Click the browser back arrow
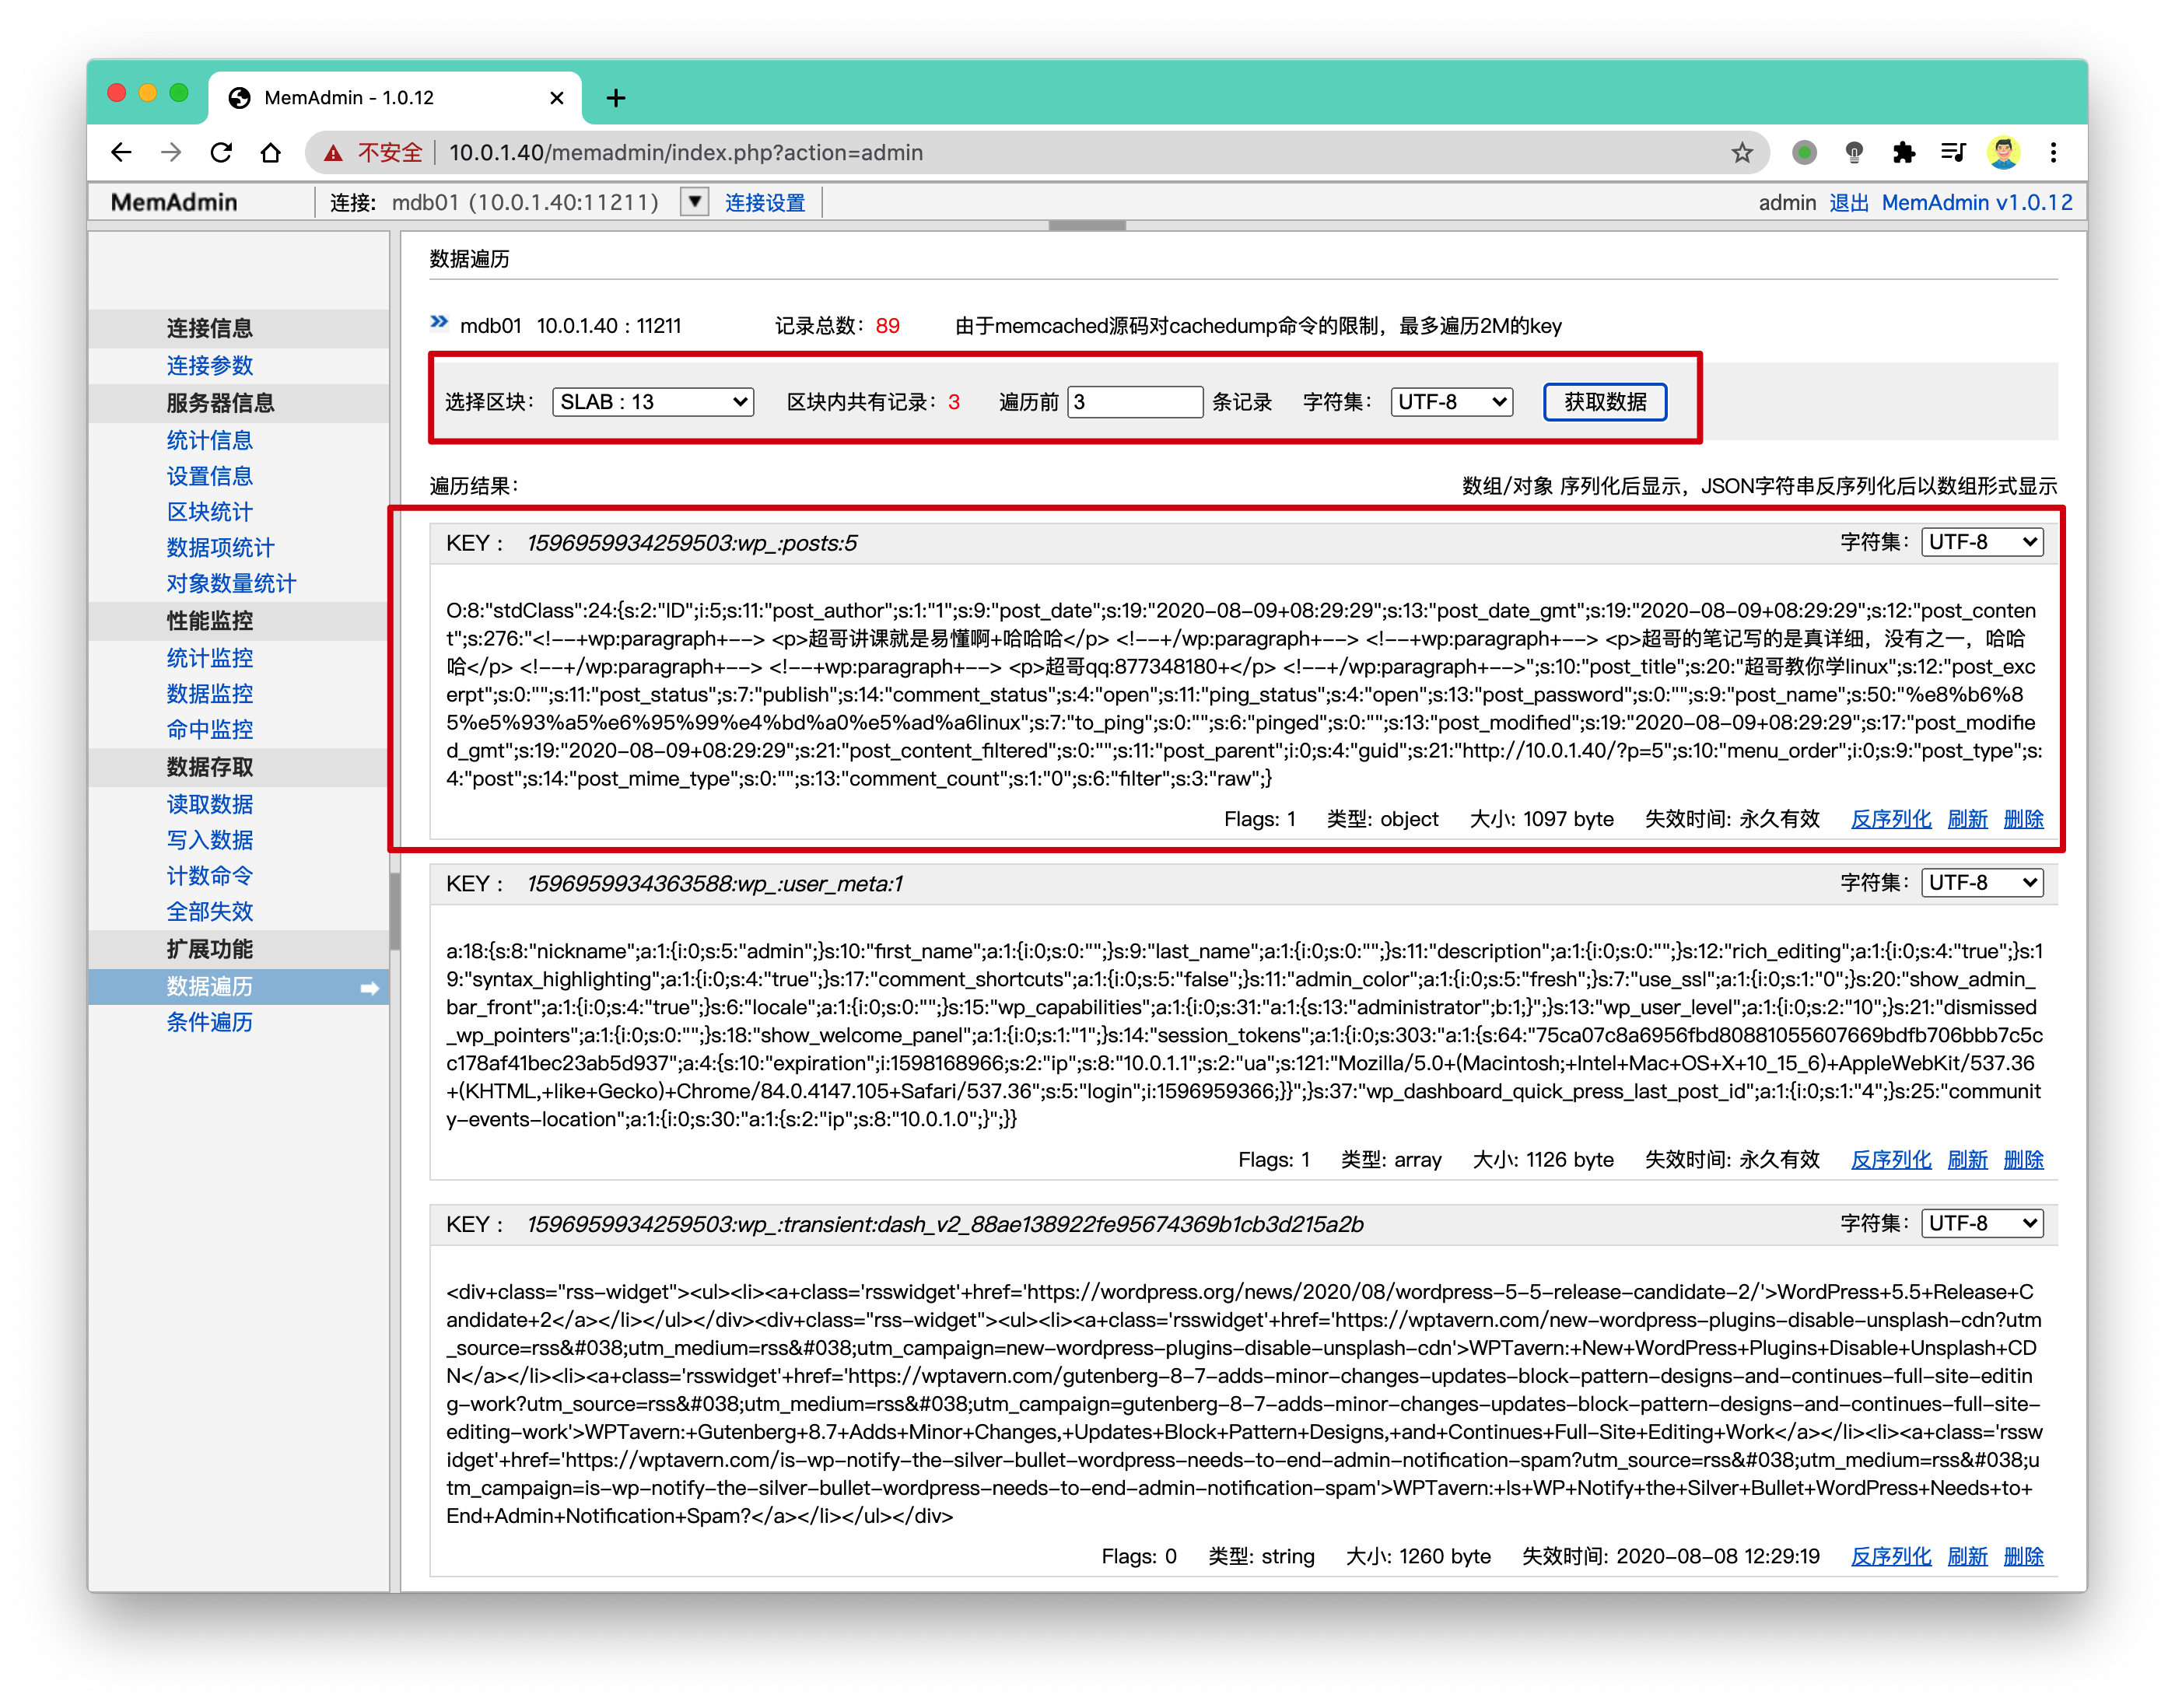 click(x=121, y=152)
